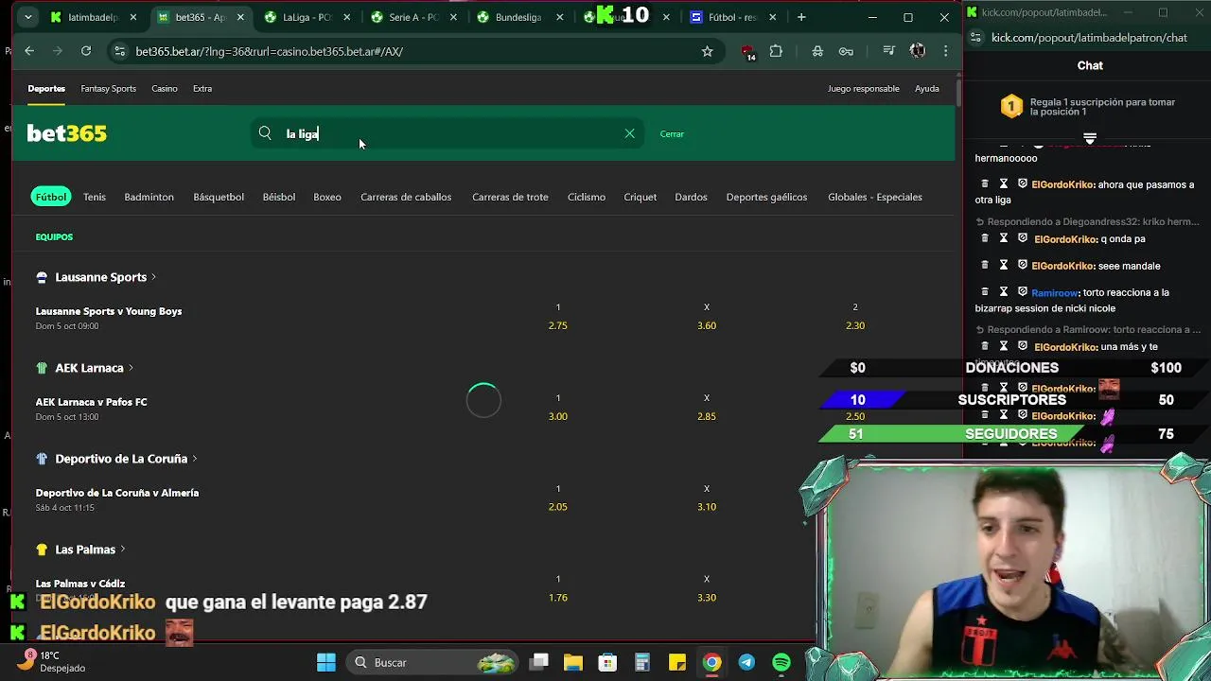Select the Globales - Especiales filter
This screenshot has height=681, width=1211.
click(x=875, y=197)
